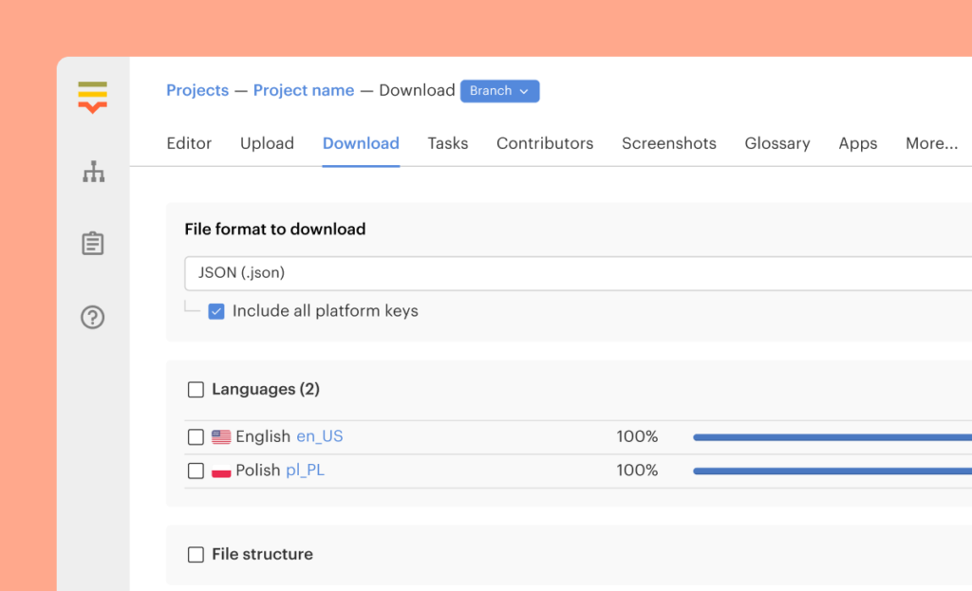Uncheck Include all platform keys
The image size is (972, 591).
tap(216, 311)
